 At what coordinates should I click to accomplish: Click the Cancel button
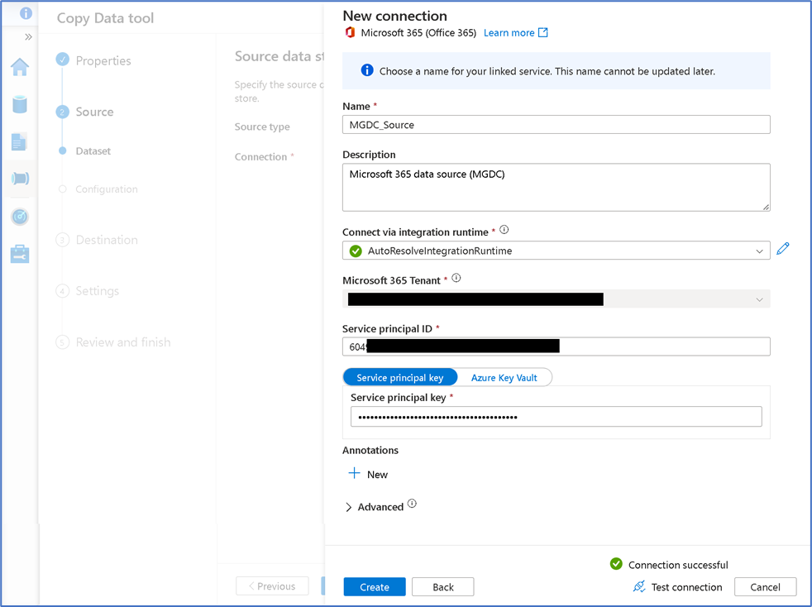coord(765,587)
